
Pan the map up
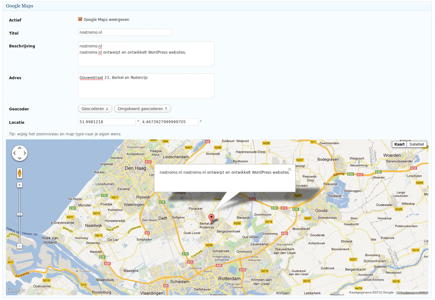(x=20, y=148)
